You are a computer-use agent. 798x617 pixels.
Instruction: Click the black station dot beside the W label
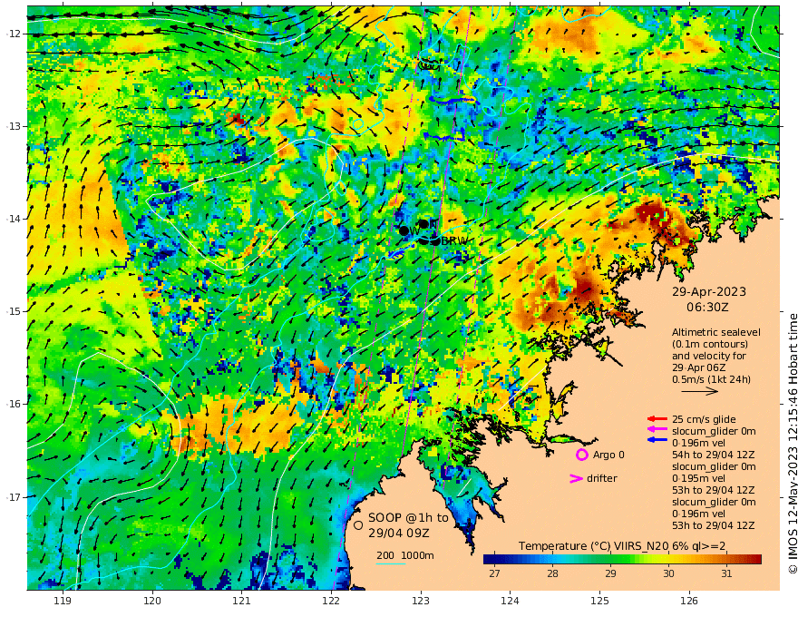[404, 230]
